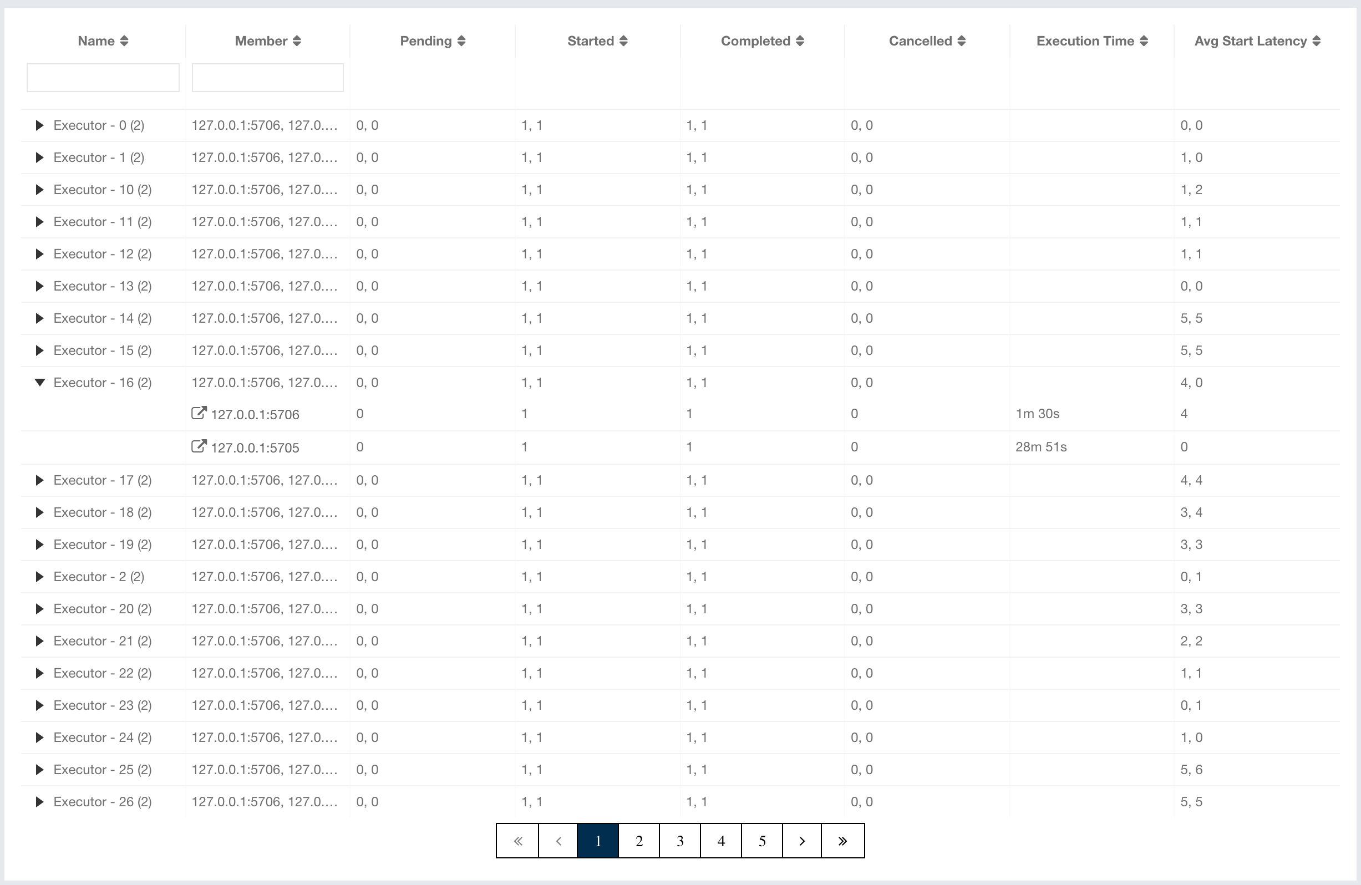Expand the Executor - 0 row

[x=39, y=125]
